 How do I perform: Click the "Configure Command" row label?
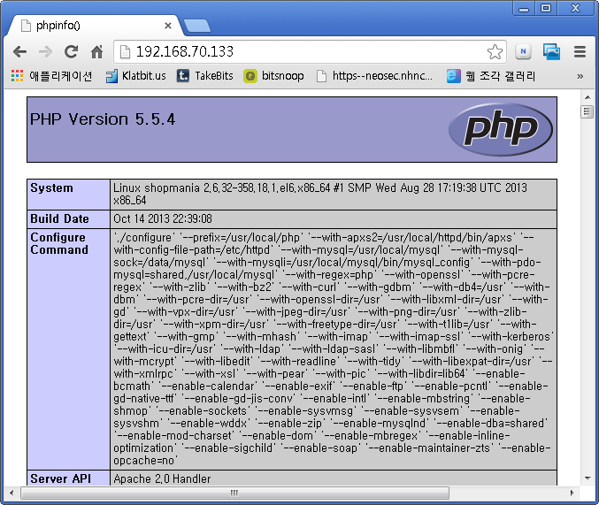coord(59,243)
